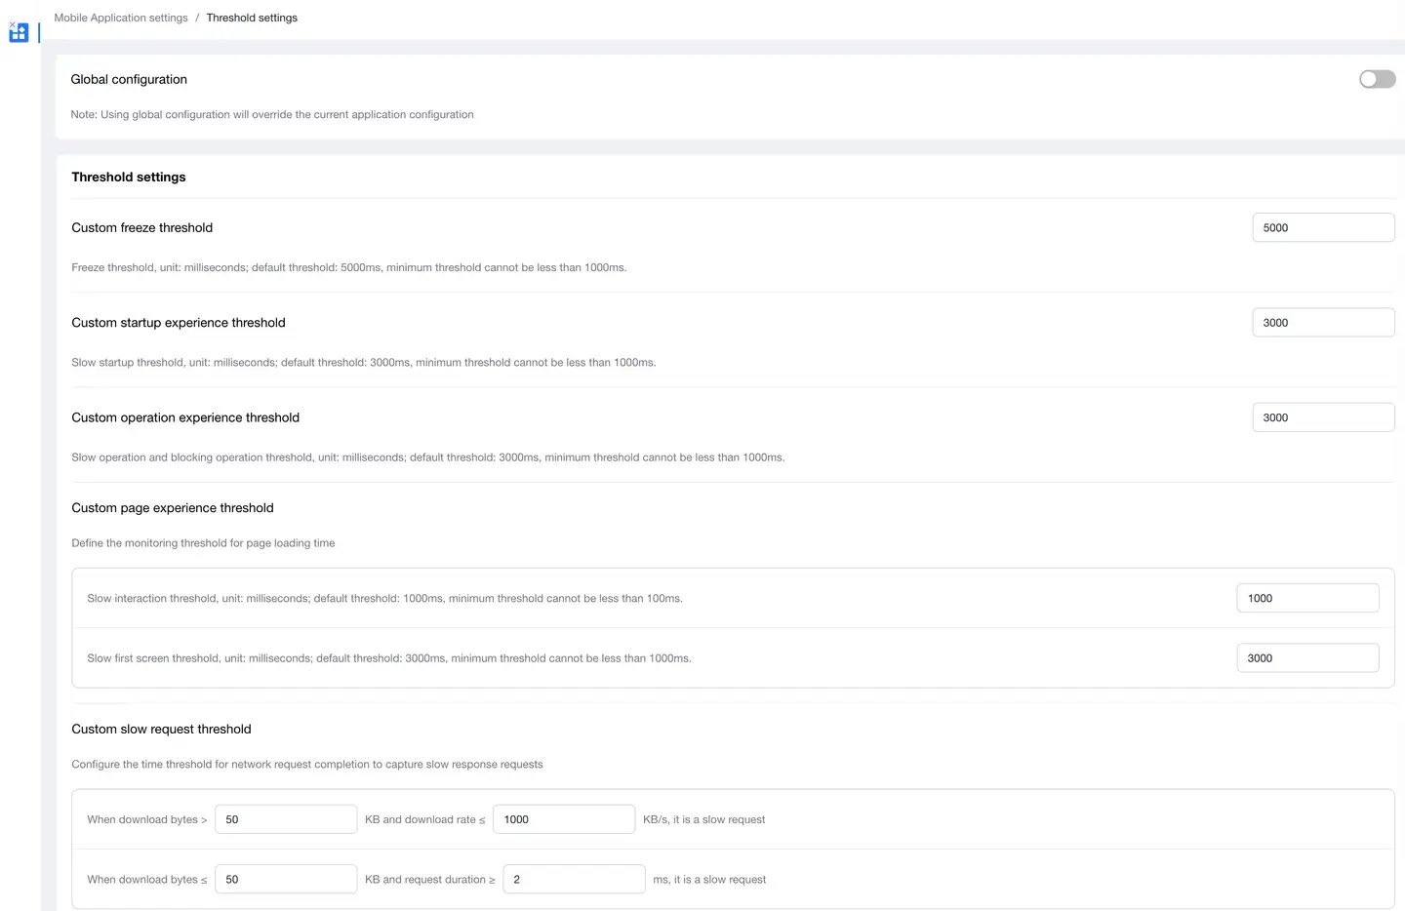This screenshot has height=911, width=1405.
Task: Select the Custom operation experience threshold field
Action: point(1322,417)
